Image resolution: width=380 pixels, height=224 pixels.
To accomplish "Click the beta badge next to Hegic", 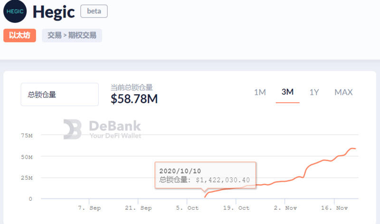I will pos(94,11).
